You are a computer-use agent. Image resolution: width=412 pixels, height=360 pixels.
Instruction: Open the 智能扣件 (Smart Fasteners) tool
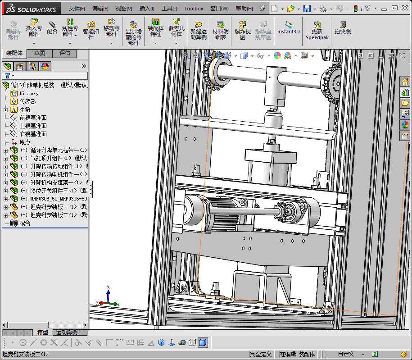[x=91, y=26]
